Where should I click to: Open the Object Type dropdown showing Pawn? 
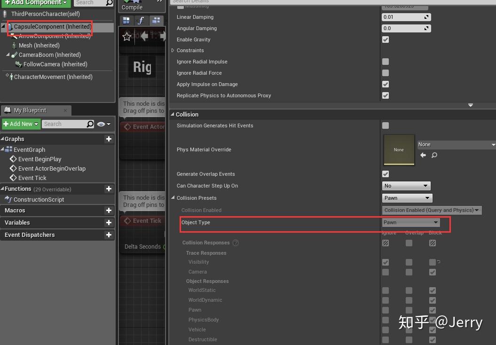pyautogui.click(x=410, y=222)
